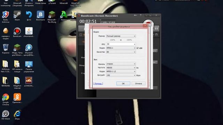
Task: Click the Новая папка desktop label
Action: click(x=40, y=3)
